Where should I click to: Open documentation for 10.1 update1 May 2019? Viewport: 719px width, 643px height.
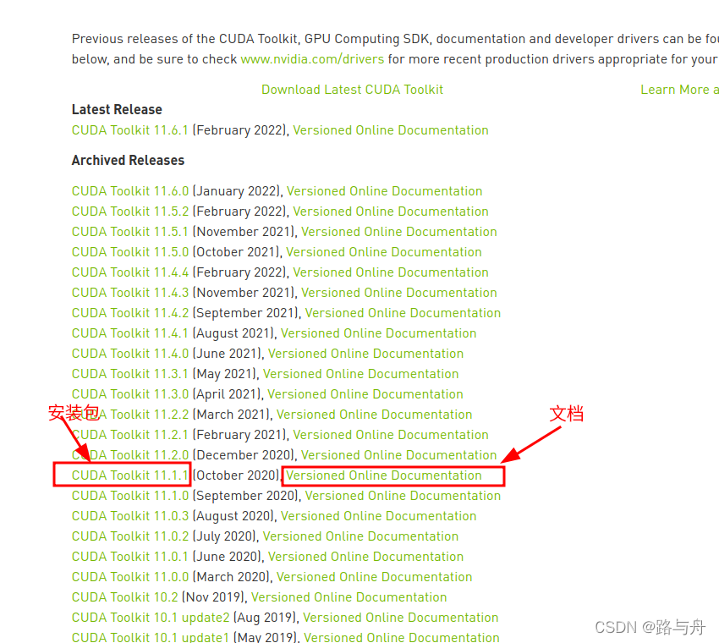tap(402, 637)
